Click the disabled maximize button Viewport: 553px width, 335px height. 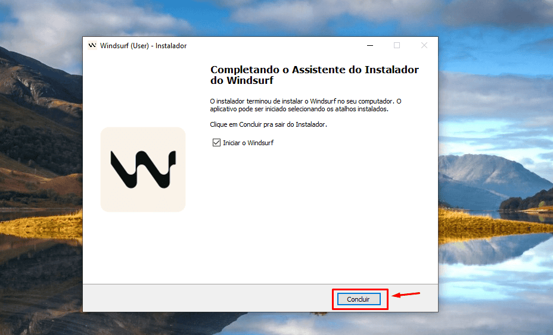pos(397,45)
